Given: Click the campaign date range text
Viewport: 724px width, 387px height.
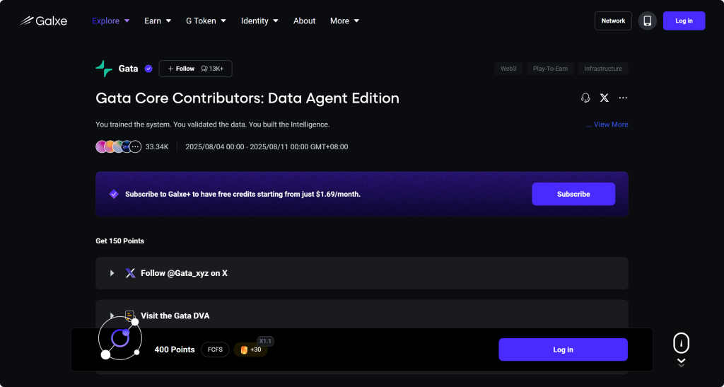Looking at the screenshot, I should pyautogui.click(x=267, y=147).
